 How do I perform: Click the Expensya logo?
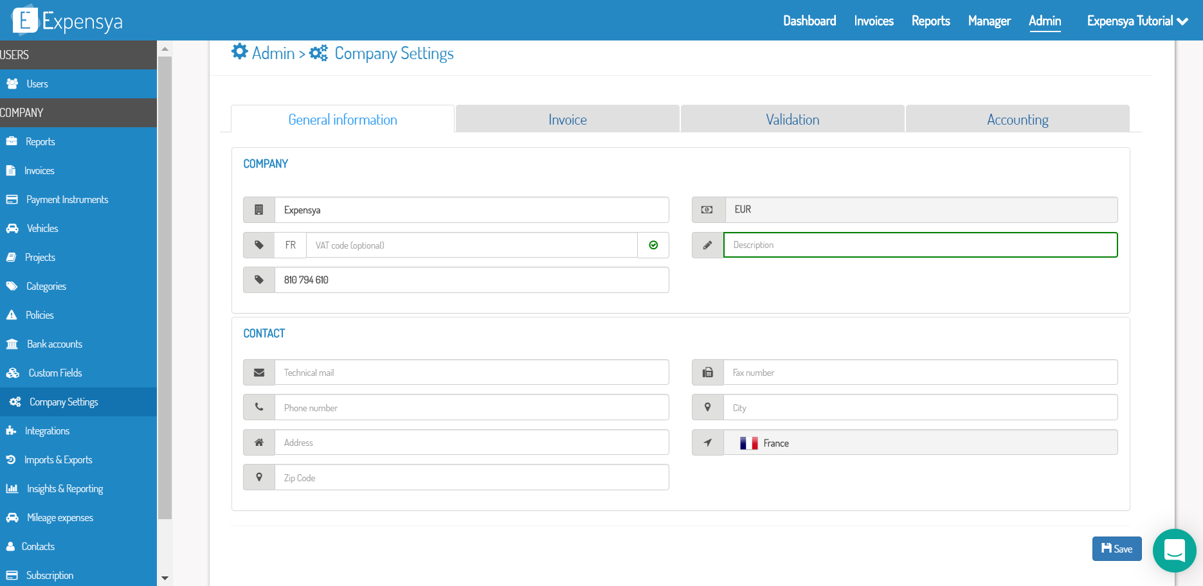coord(68,21)
